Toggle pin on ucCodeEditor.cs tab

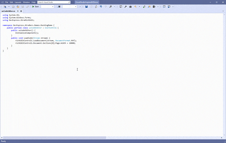[17, 11]
